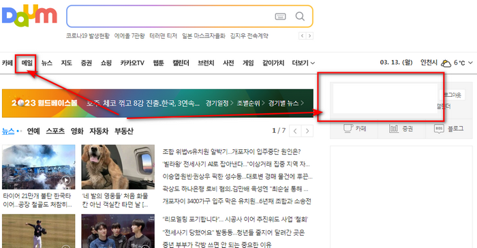Open 사전 in the top menu
Image resolution: width=477 pixels, height=248 pixels.
(228, 63)
